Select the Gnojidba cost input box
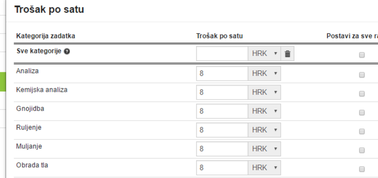This screenshot has width=378, height=178. click(x=222, y=111)
